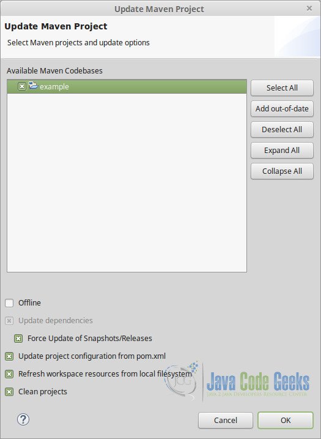Click Add out-of-date button
The image size is (321, 439).
tap(282, 108)
